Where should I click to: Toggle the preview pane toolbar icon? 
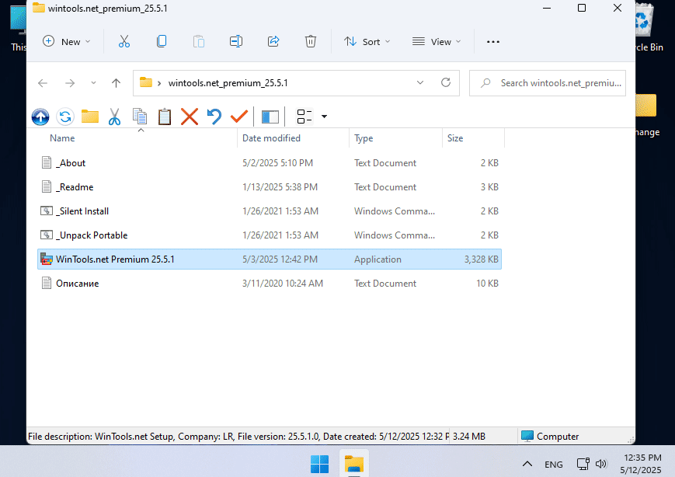pos(270,117)
